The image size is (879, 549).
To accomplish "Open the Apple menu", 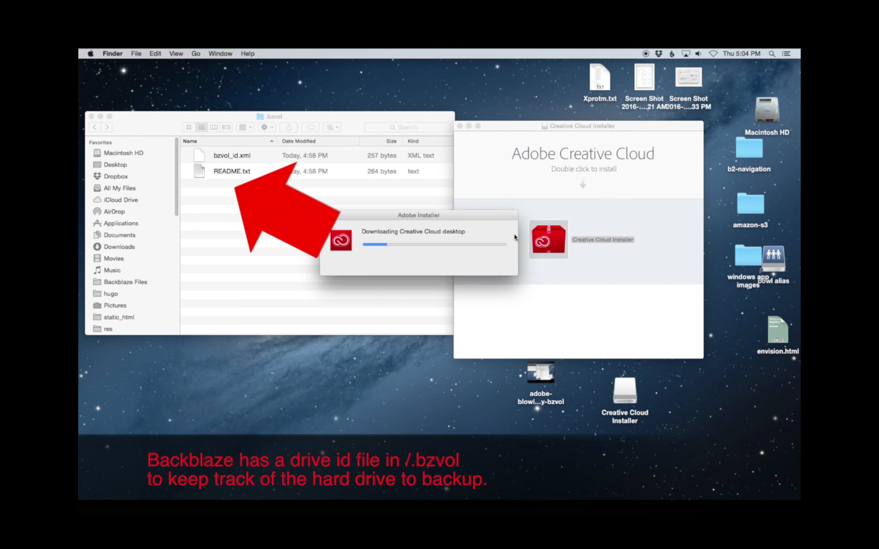I will pos(91,54).
